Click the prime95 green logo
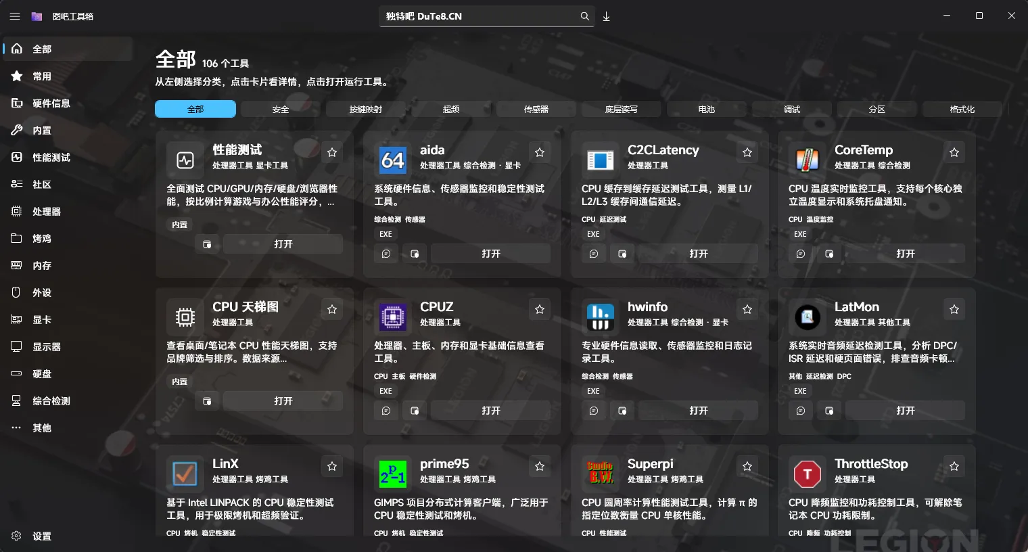 tap(393, 474)
